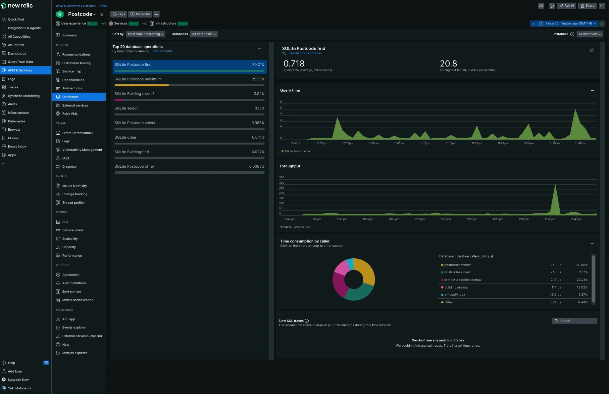This screenshot has height=394, width=609.
Task: Expand the Sort by Most time consuming dropdown
Action: pyautogui.click(x=145, y=34)
